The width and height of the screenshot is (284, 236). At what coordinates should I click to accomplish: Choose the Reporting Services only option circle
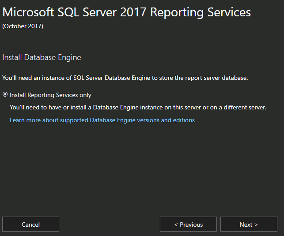[x=5, y=94]
